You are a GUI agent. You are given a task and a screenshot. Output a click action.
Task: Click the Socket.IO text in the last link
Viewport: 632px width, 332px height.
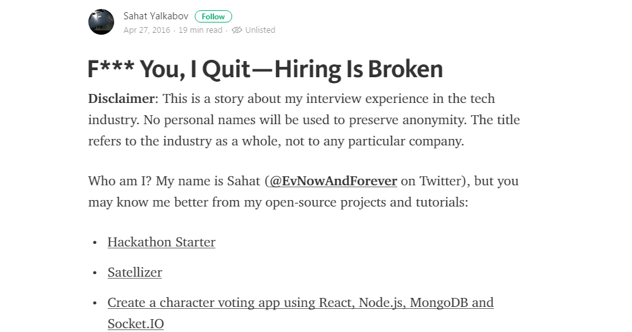click(135, 324)
